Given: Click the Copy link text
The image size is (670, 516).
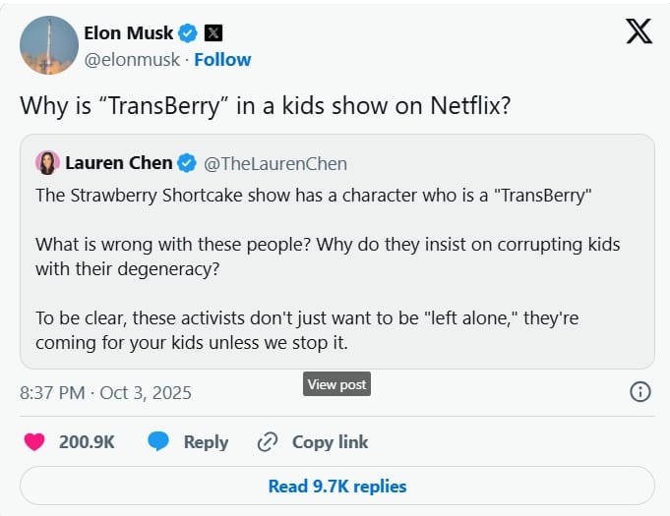Looking at the screenshot, I should click(x=330, y=442).
